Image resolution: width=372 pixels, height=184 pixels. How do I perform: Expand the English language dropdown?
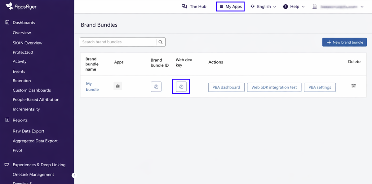click(263, 7)
